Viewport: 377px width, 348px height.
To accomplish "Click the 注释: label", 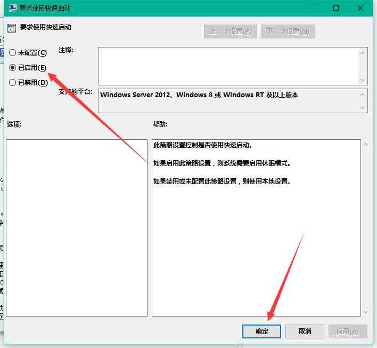I will (66, 50).
